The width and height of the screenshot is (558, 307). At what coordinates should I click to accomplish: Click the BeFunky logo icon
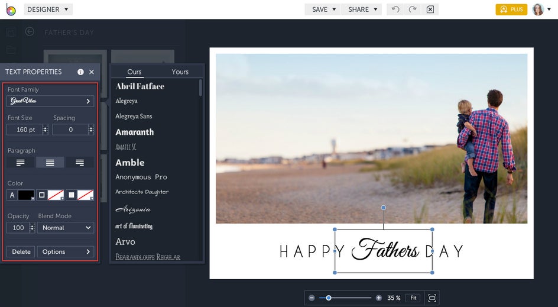click(11, 9)
